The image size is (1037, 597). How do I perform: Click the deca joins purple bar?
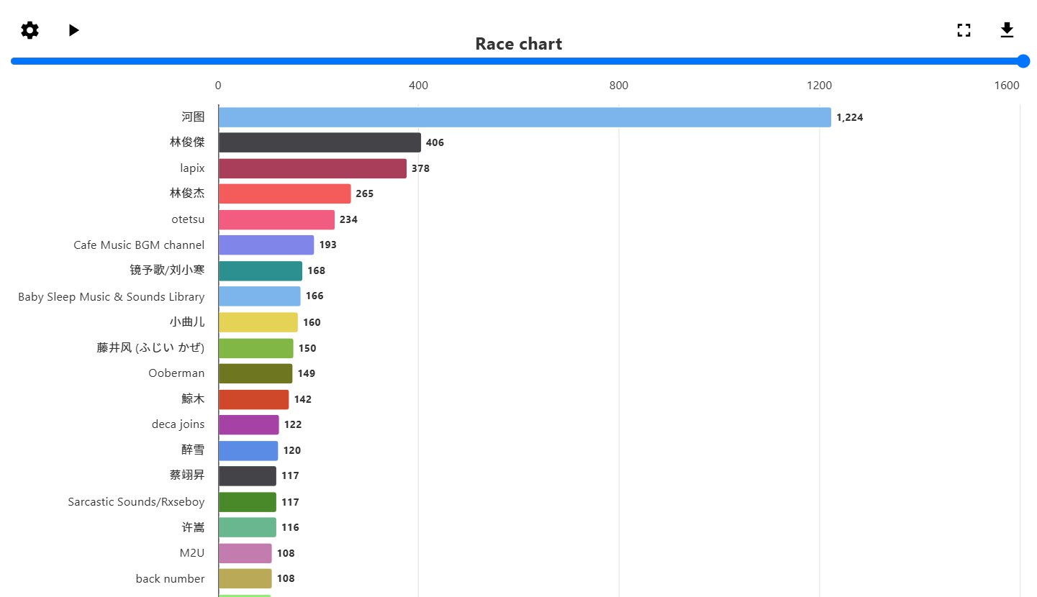(x=248, y=424)
